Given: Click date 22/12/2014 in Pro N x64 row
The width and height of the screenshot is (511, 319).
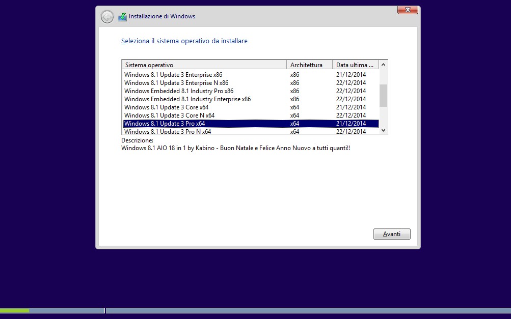Looking at the screenshot, I should pyautogui.click(x=351, y=131).
